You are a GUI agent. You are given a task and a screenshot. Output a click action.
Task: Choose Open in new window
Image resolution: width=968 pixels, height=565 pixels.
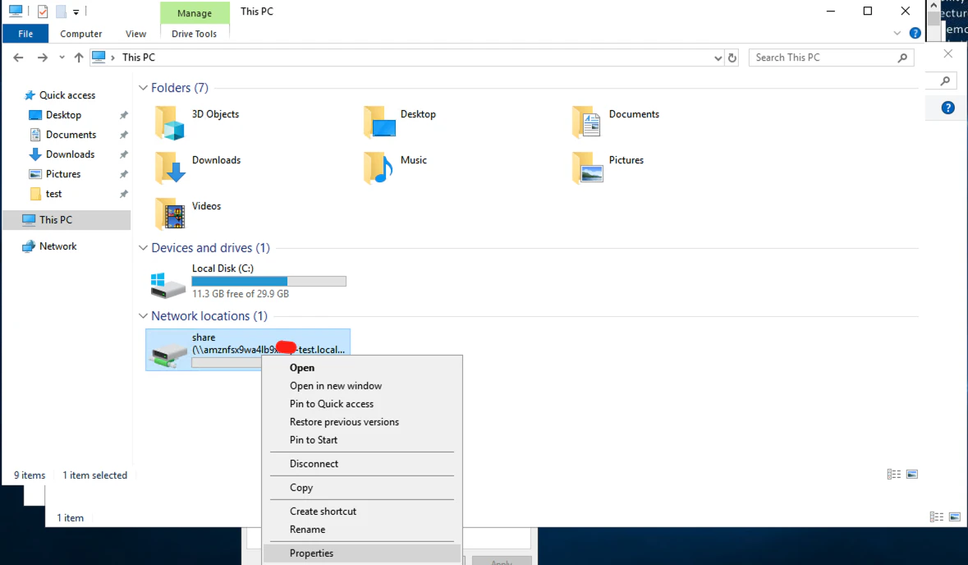(336, 386)
